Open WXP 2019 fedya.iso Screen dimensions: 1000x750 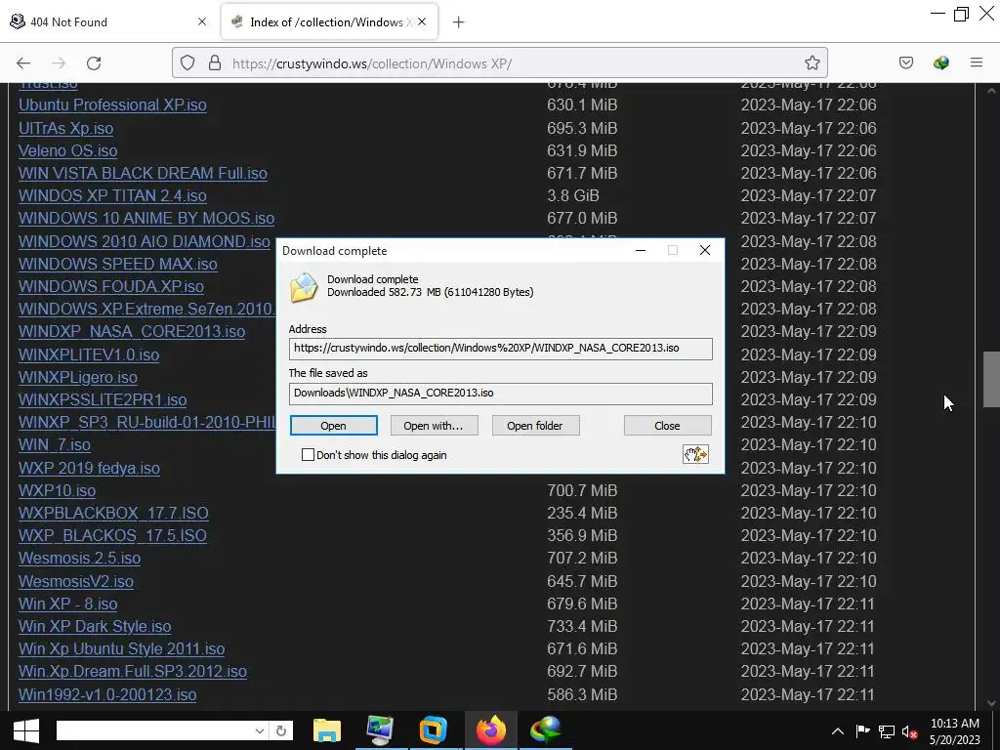pyautogui.click(x=89, y=468)
